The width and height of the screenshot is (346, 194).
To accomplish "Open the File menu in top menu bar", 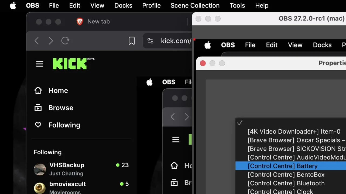I will point(54,5).
